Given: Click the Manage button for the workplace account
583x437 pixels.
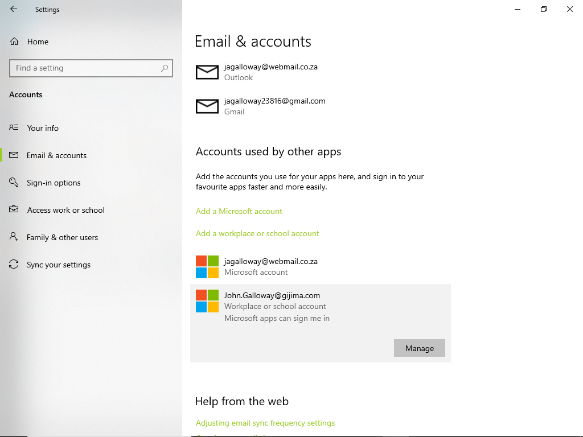Looking at the screenshot, I should pyautogui.click(x=419, y=348).
